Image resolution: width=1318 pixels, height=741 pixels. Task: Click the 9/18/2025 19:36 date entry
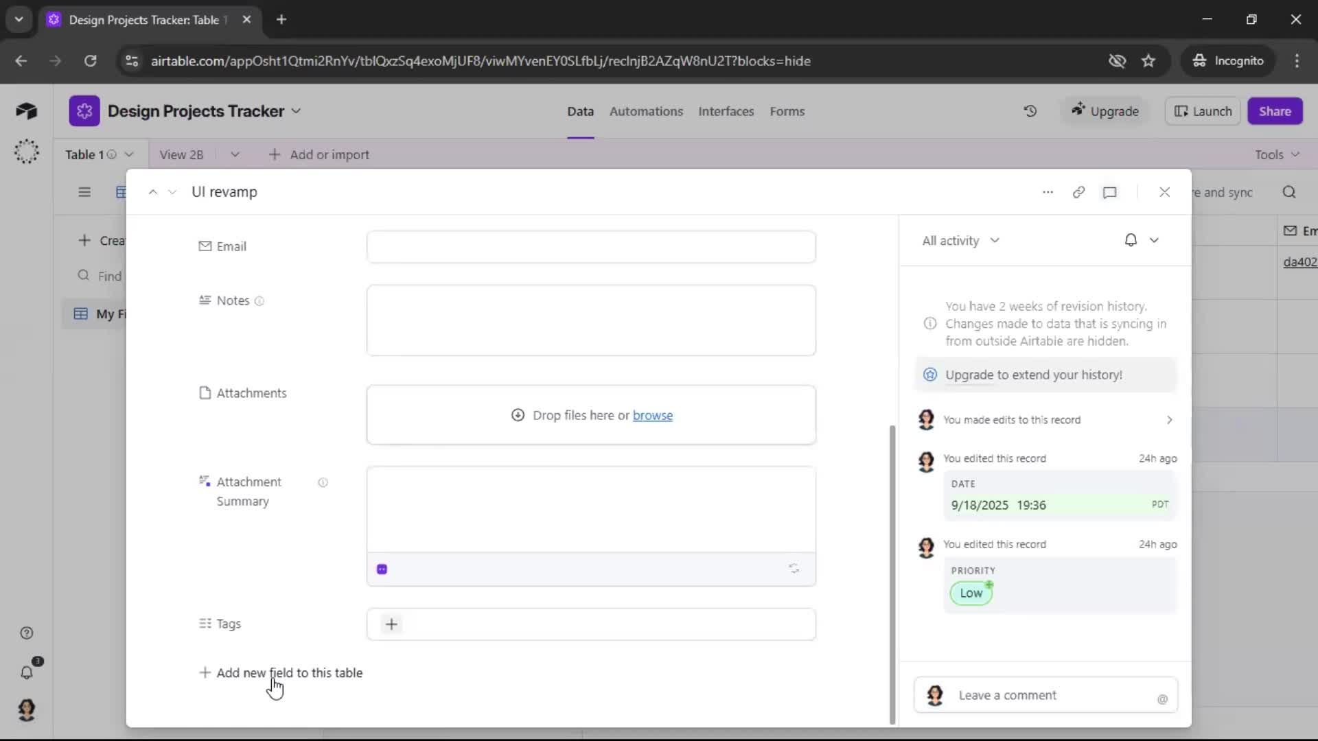[1059, 505]
